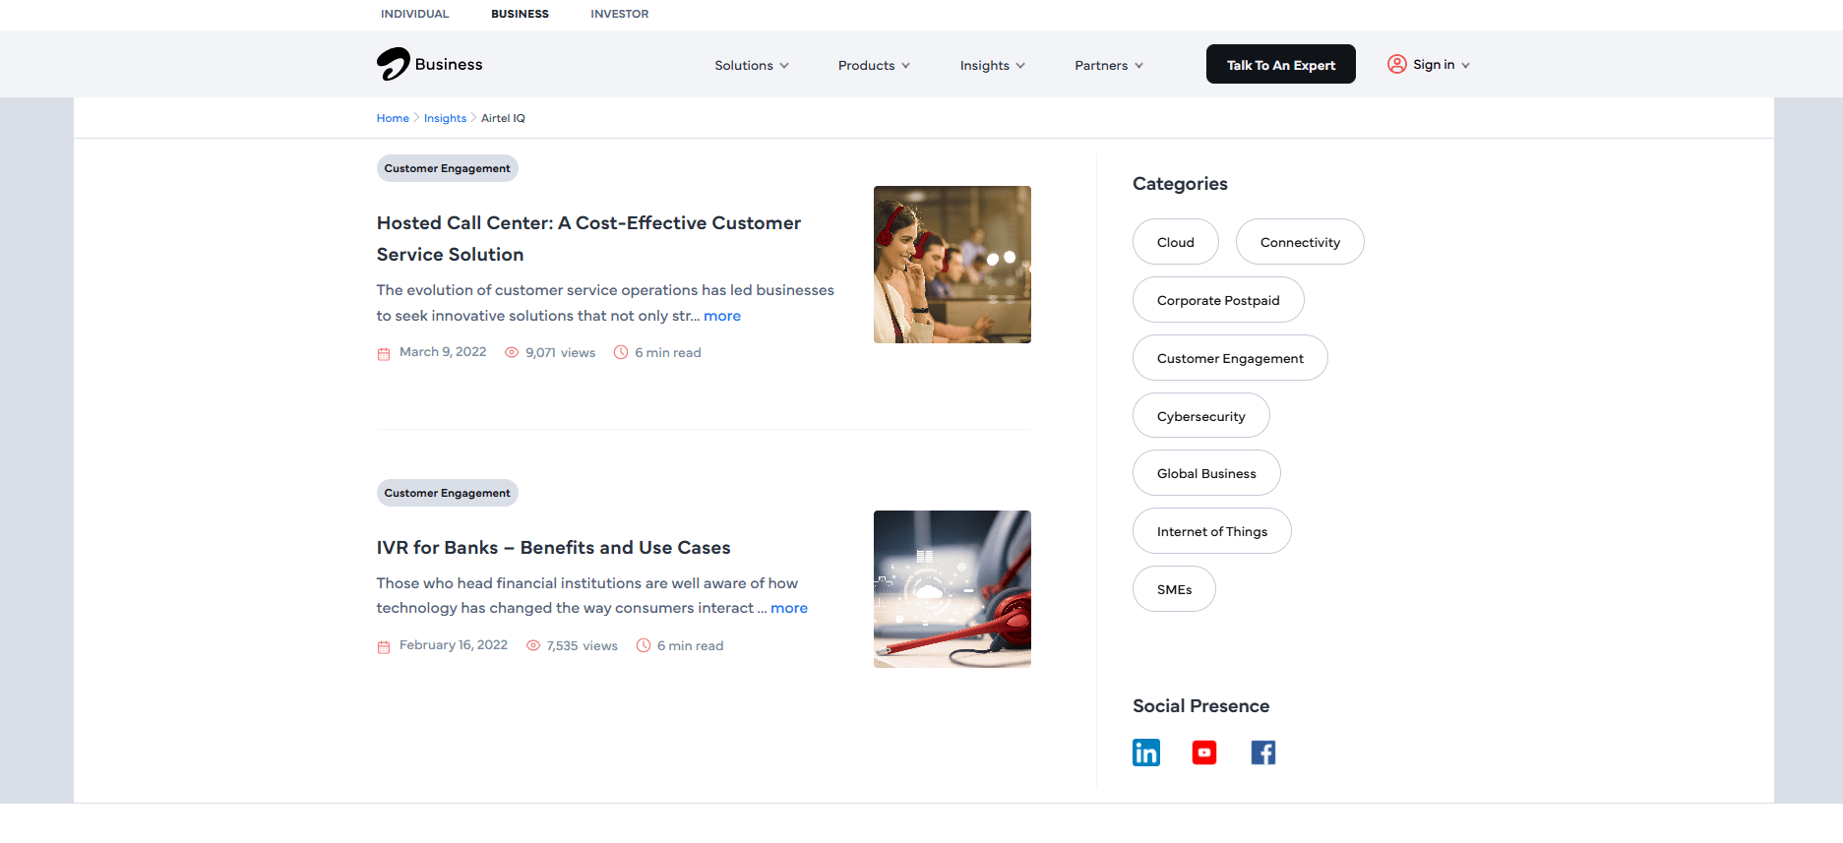Click the user profile icon beside Sign in
1843x843 pixels.
(x=1396, y=64)
